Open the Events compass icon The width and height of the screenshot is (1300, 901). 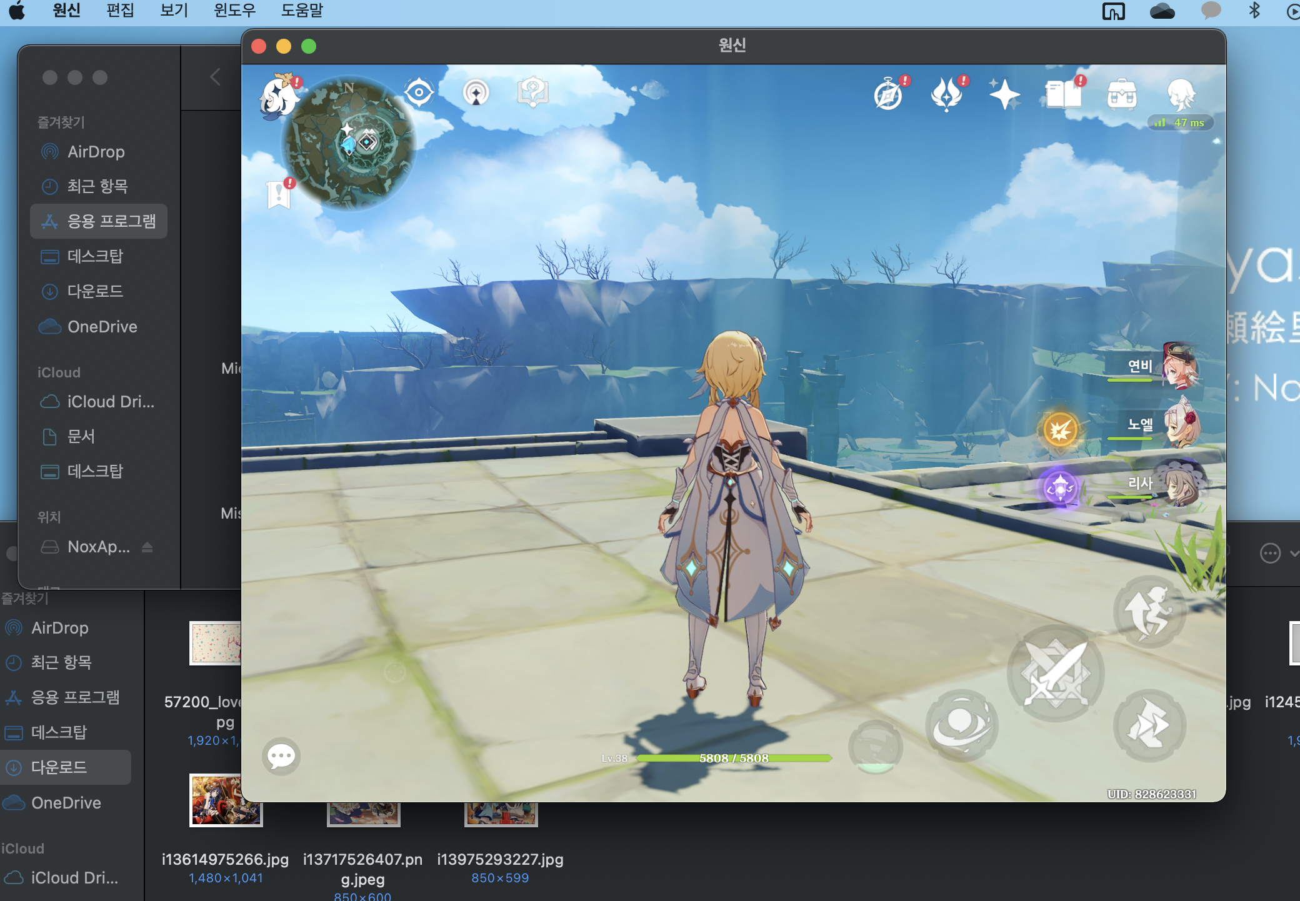(888, 95)
